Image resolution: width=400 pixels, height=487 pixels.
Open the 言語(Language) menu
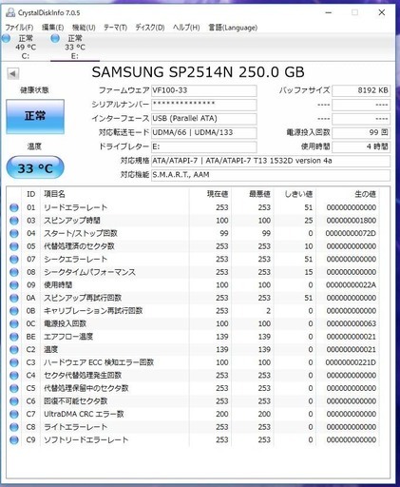click(x=233, y=28)
